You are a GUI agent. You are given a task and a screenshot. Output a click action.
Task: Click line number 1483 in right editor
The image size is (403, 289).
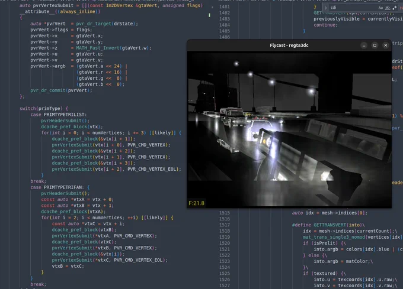[x=225, y=19]
